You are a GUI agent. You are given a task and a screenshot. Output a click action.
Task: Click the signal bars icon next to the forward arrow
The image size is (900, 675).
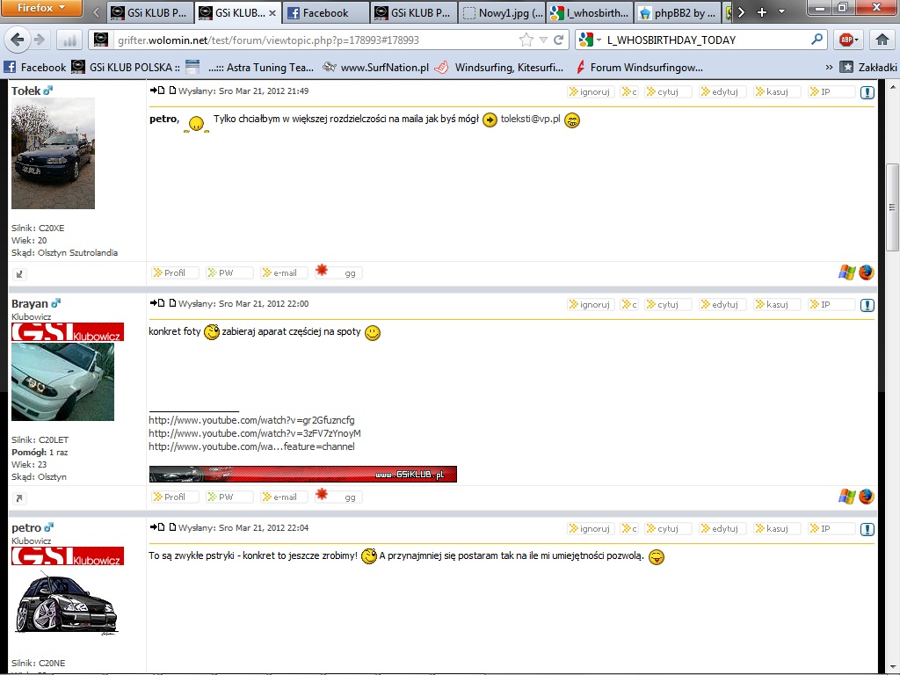click(x=69, y=40)
